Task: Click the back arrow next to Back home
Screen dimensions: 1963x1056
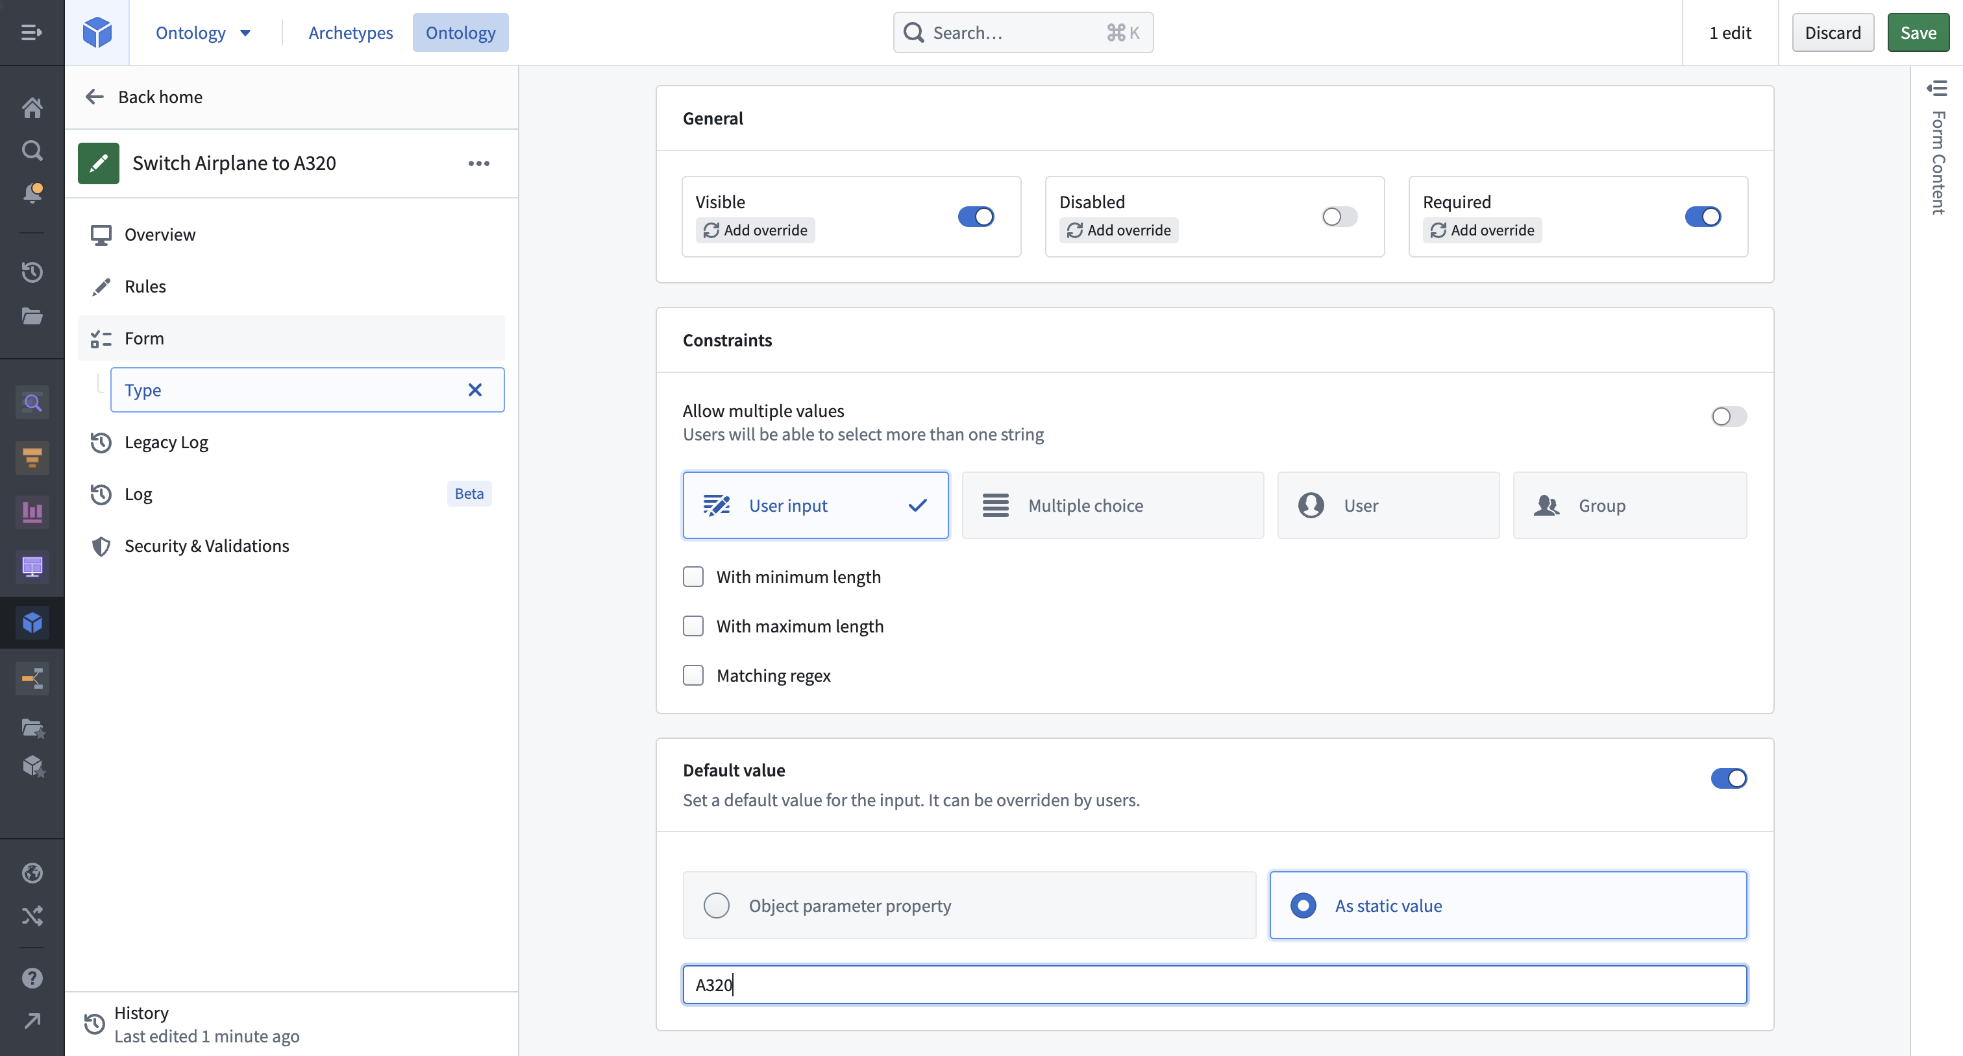Action: tap(93, 97)
